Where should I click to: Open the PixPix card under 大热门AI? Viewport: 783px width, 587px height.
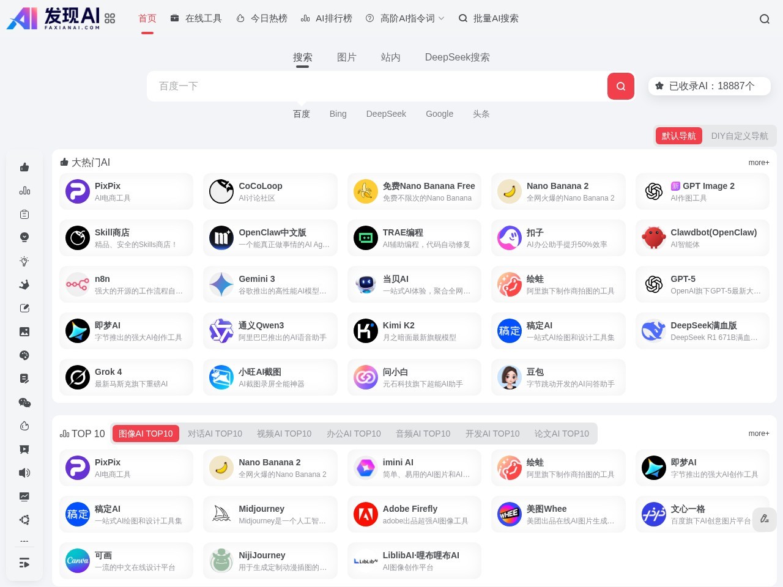[x=127, y=191]
